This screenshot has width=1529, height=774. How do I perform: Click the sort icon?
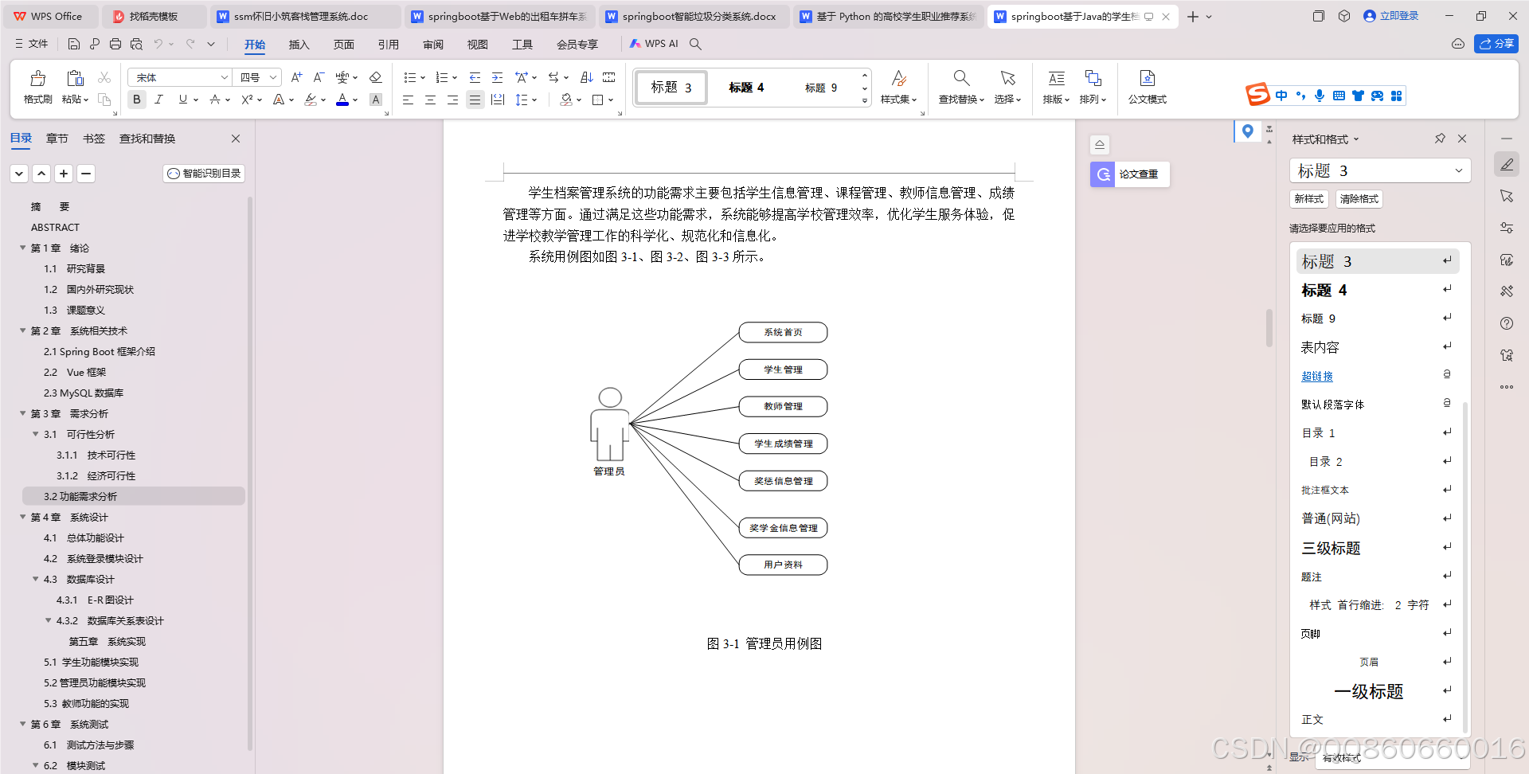coord(587,77)
